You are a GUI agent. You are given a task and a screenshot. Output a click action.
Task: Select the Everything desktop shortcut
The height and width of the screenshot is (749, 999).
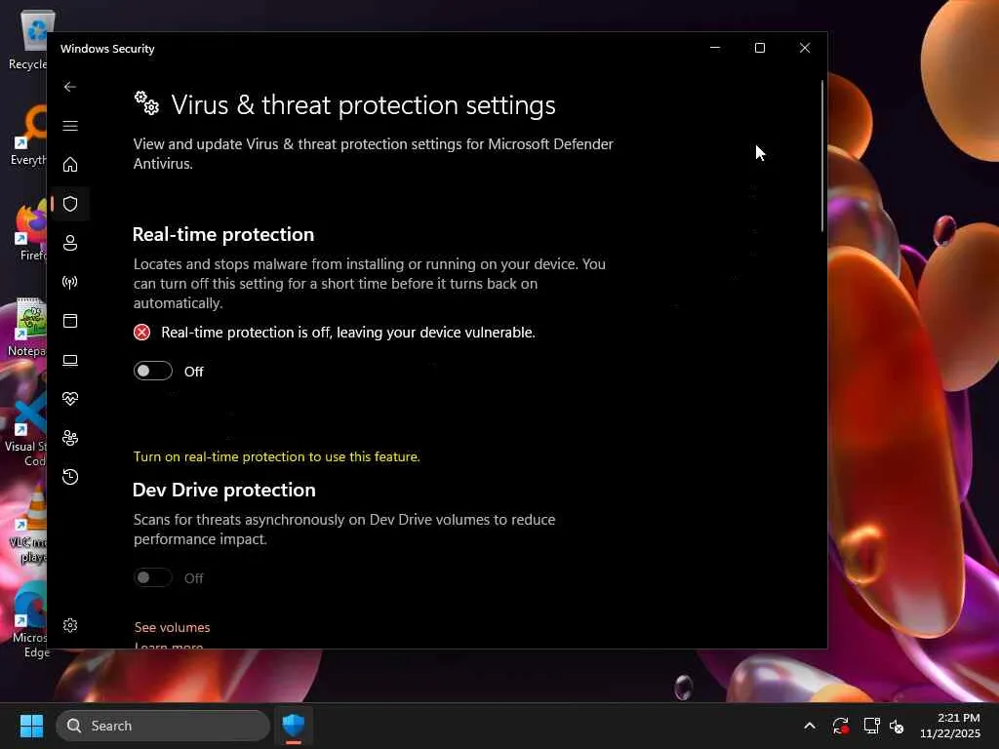28,135
